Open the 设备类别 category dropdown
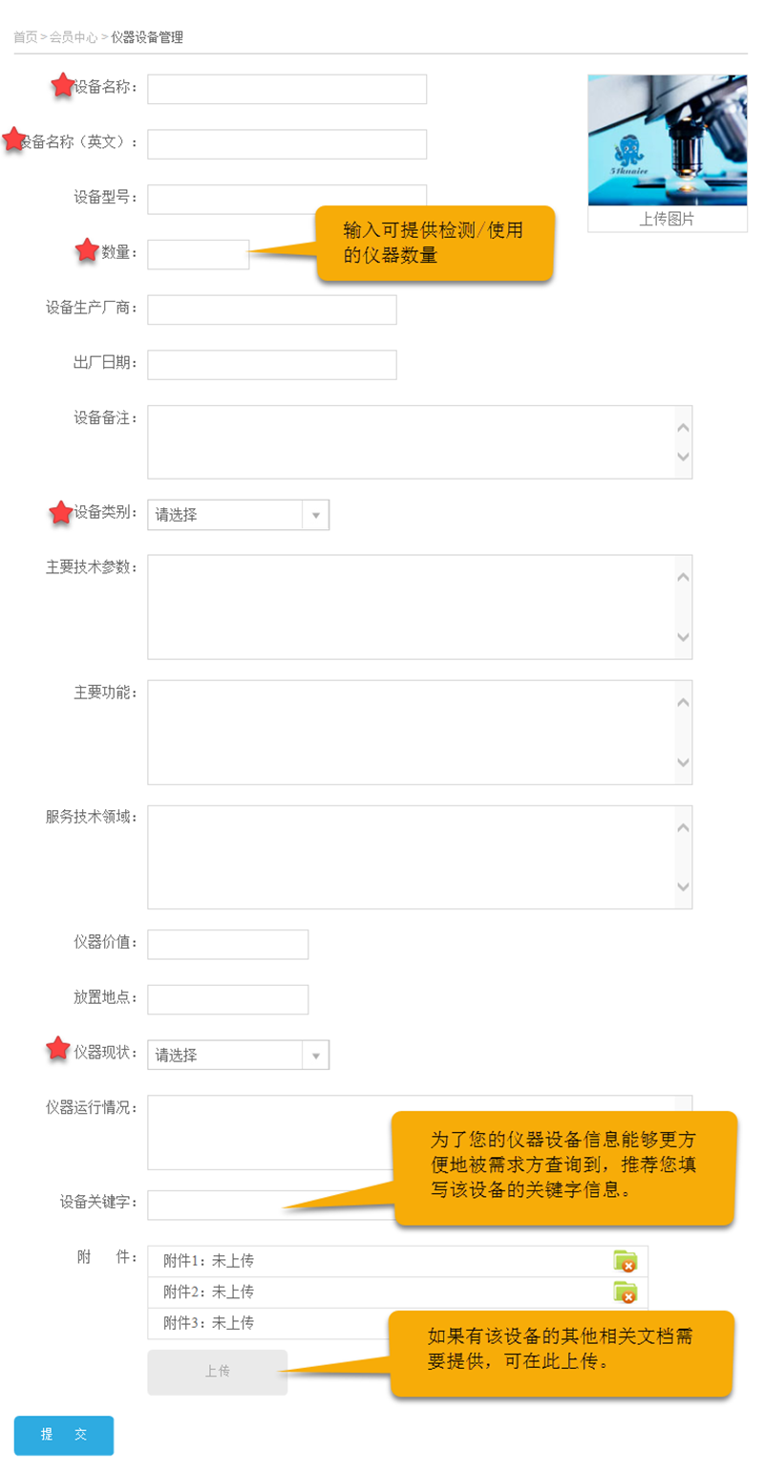764x1474 pixels. point(238,515)
